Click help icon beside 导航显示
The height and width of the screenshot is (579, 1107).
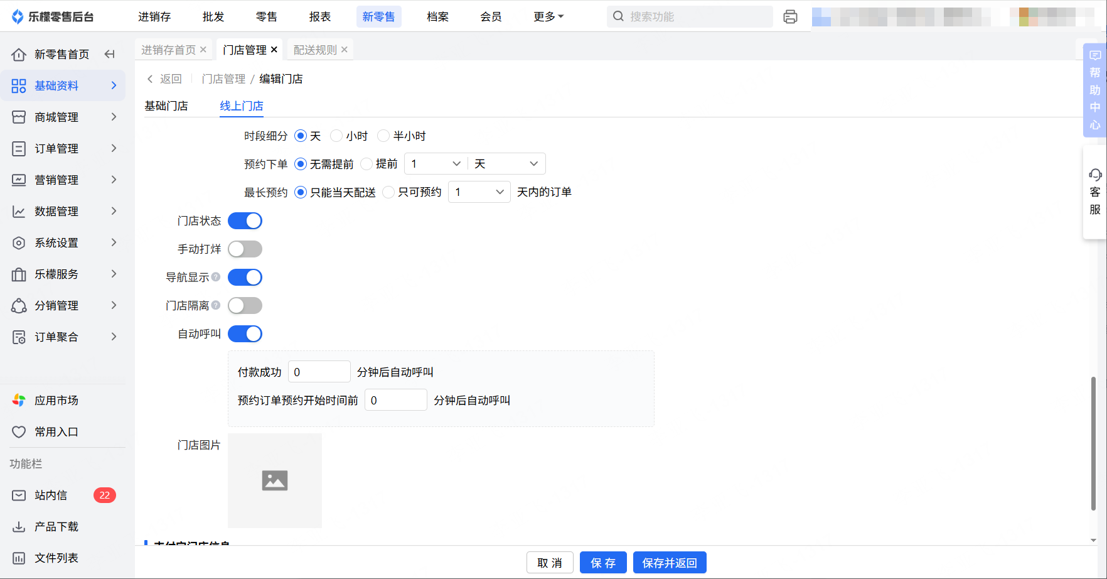click(x=216, y=277)
